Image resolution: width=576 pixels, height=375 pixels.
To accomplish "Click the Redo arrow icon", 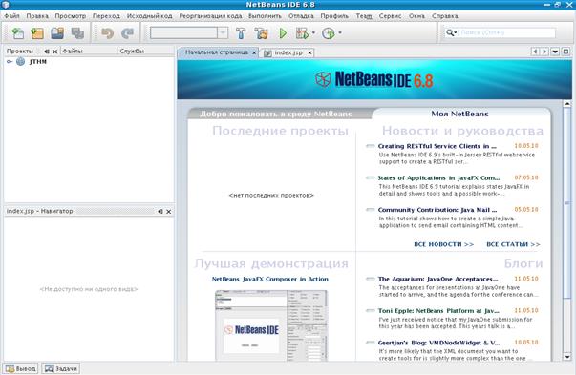I will pos(127,33).
